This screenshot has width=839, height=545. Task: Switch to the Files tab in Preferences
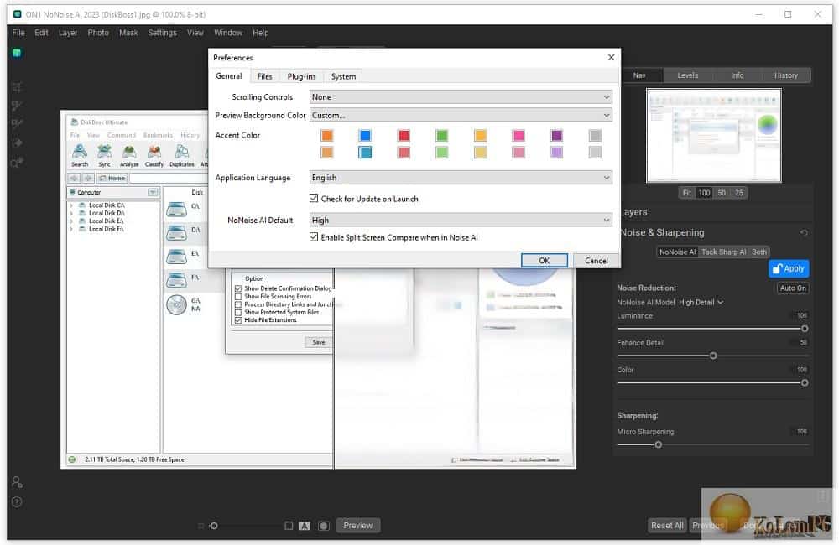coord(264,76)
